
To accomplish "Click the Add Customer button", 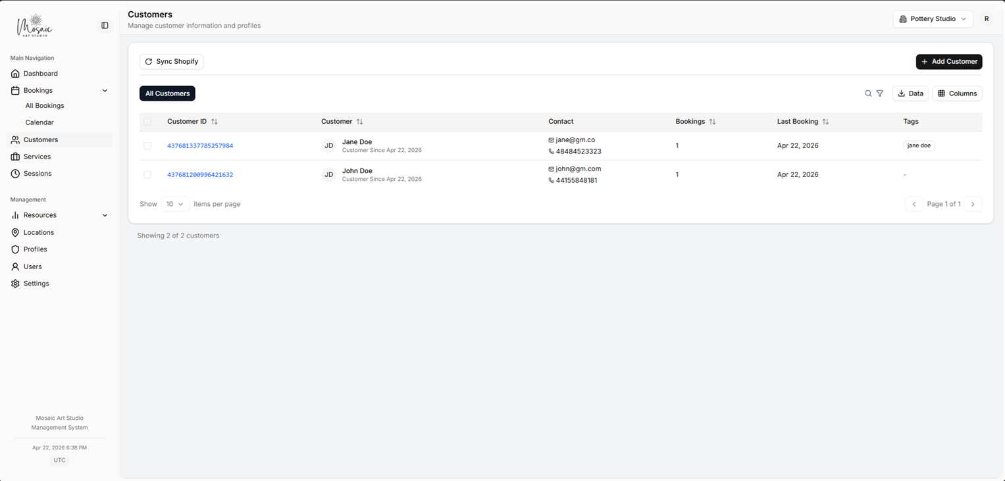I will click(948, 61).
